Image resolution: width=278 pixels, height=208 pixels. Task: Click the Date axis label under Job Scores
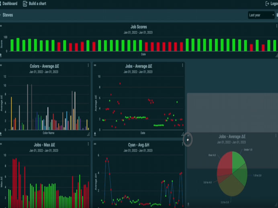point(143,54)
